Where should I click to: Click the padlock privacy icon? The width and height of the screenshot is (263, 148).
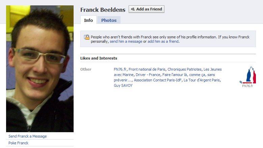pos(87,37)
